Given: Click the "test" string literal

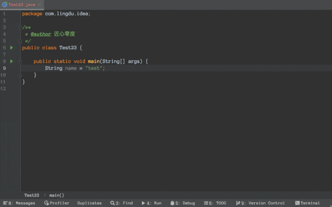Looking at the screenshot, I should (94, 68).
